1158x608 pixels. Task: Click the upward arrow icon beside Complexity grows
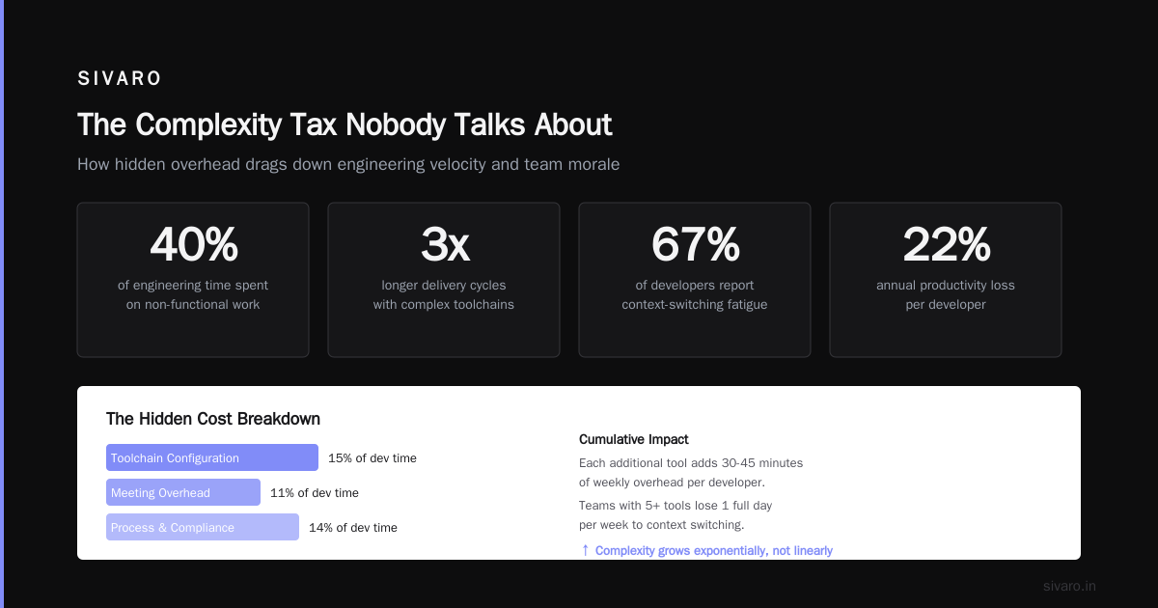(x=585, y=550)
